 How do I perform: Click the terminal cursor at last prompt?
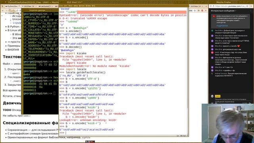54,93
